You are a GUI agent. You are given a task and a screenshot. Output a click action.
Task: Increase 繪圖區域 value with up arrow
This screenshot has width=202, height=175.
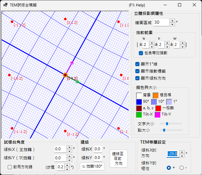click(172, 21)
